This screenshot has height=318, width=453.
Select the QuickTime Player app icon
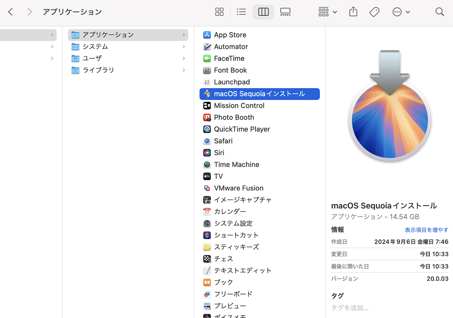[207, 129]
